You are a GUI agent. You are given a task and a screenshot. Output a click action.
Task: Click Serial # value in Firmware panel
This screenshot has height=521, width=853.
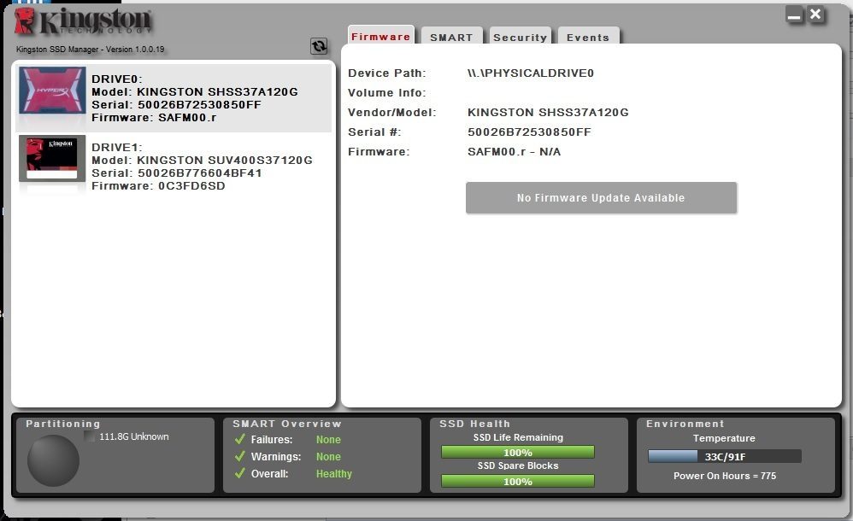(x=529, y=132)
